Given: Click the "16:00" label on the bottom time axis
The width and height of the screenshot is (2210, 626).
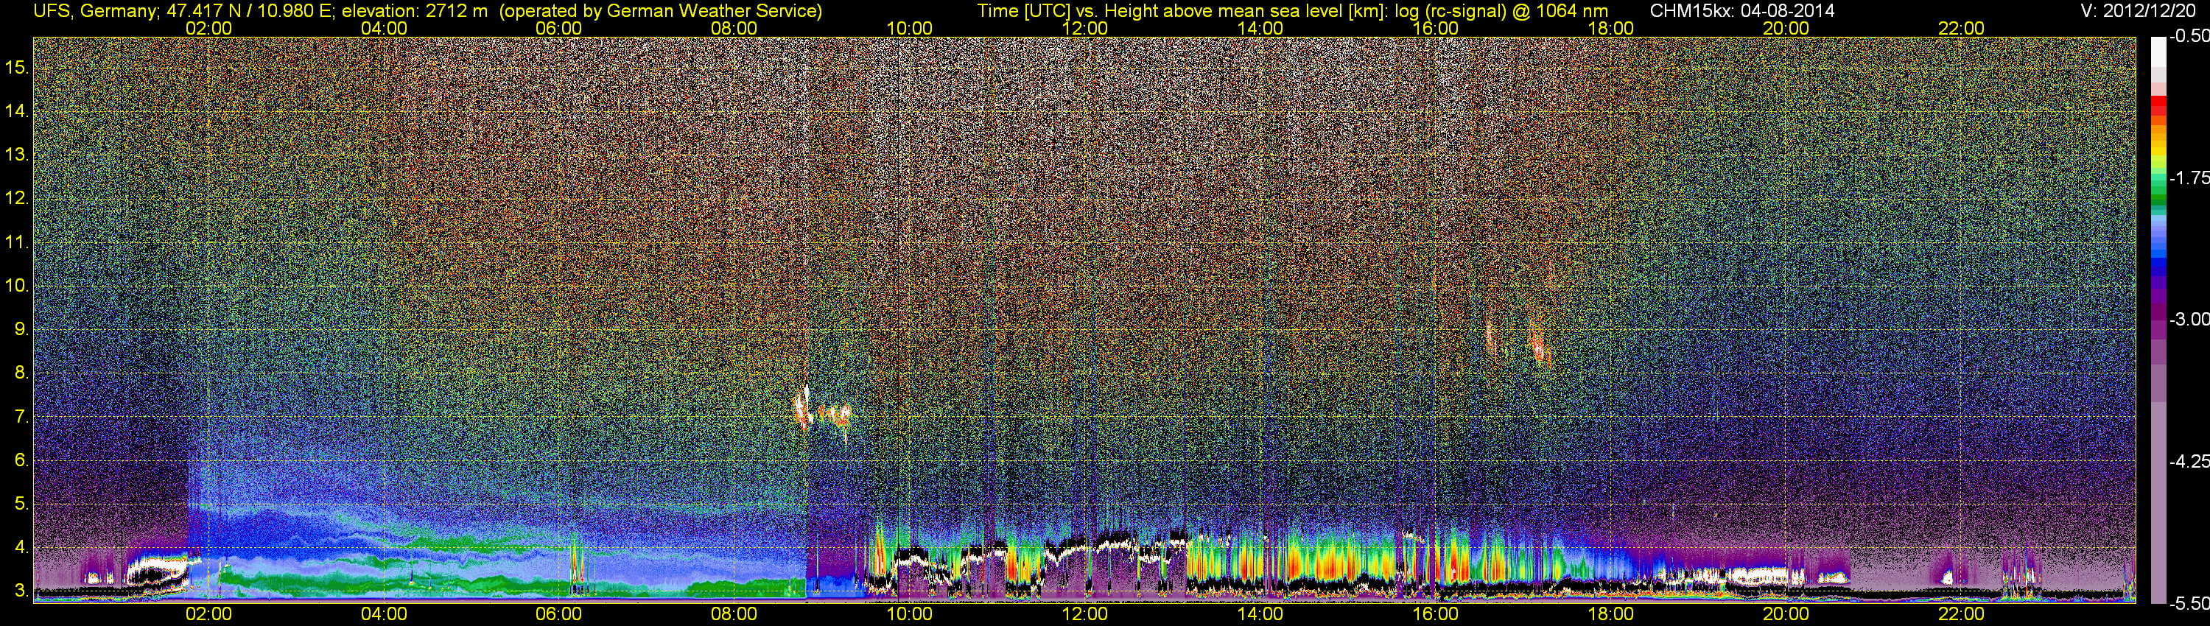Looking at the screenshot, I should (x=1435, y=614).
